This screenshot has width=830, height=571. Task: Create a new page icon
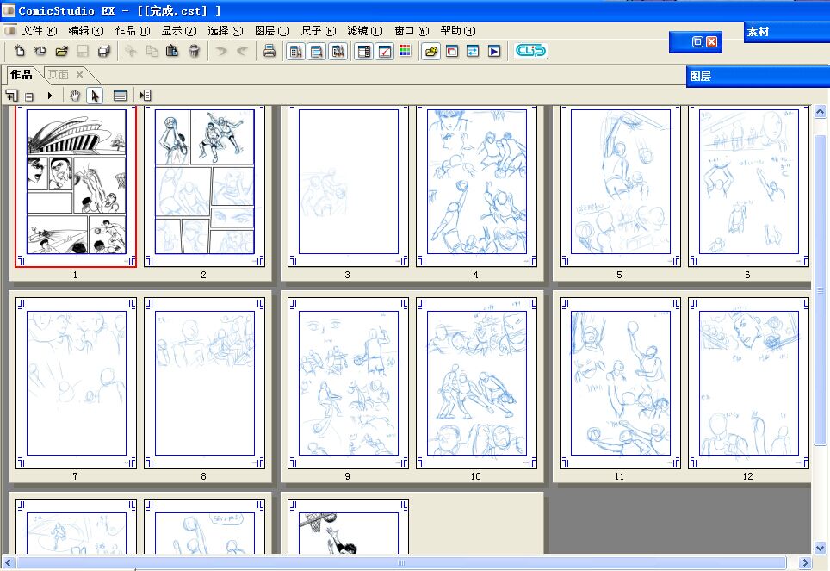19,51
